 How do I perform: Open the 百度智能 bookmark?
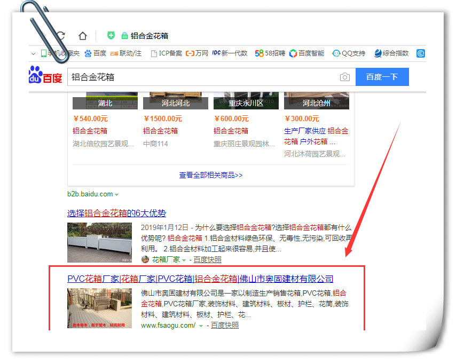point(306,53)
